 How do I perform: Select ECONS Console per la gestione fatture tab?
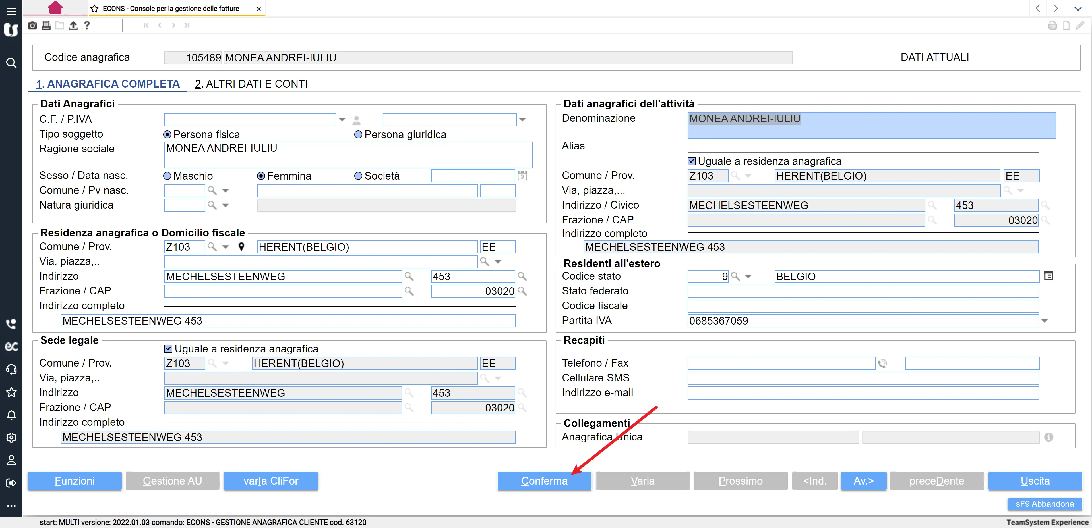pos(171,9)
